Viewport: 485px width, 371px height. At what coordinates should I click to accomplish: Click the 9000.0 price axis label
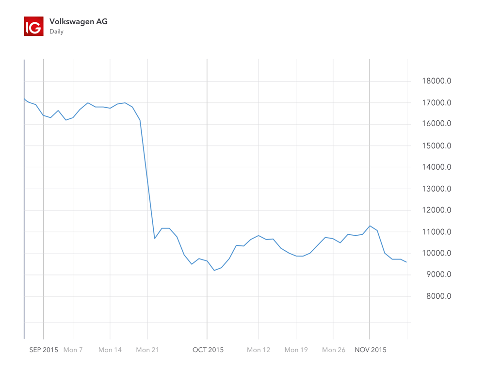tap(439, 274)
